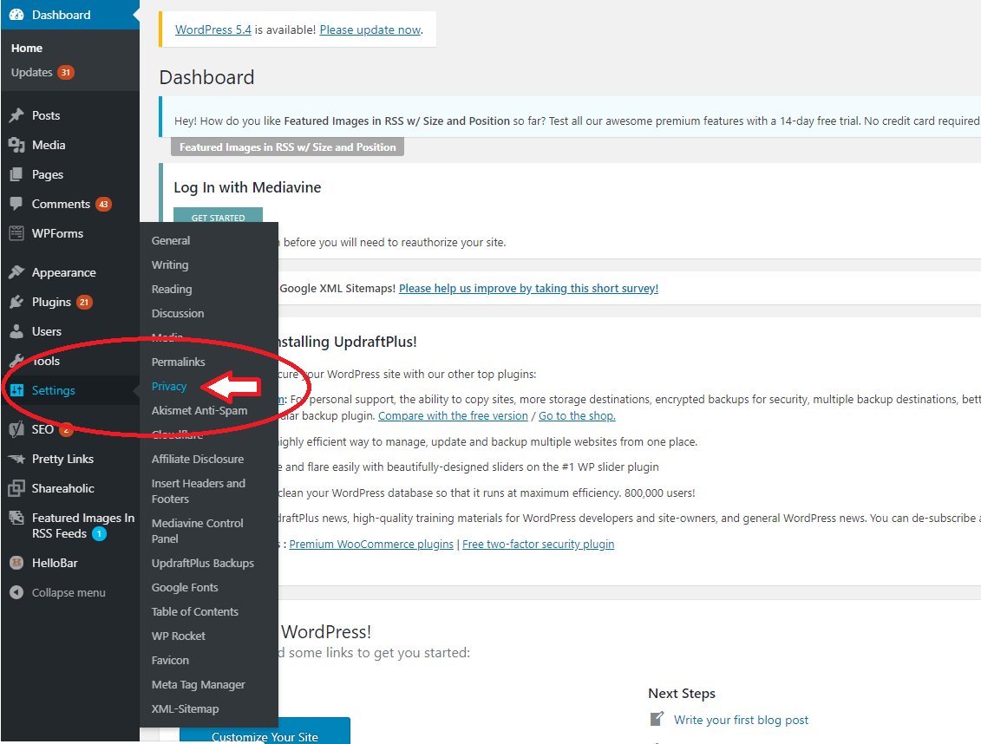Click the Go to the shop link
This screenshot has width=981, height=744.
pyautogui.click(x=577, y=415)
